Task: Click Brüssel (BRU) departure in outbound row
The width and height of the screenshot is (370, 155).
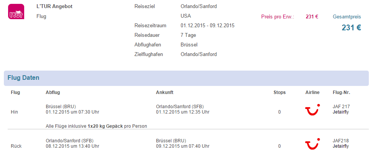Action: tap(61, 107)
